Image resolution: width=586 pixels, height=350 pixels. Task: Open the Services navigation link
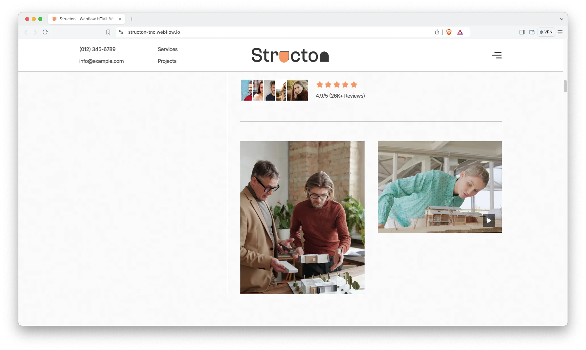tap(168, 49)
